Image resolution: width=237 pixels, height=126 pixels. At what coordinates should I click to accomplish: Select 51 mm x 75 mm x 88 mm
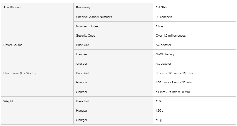pos(172,92)
